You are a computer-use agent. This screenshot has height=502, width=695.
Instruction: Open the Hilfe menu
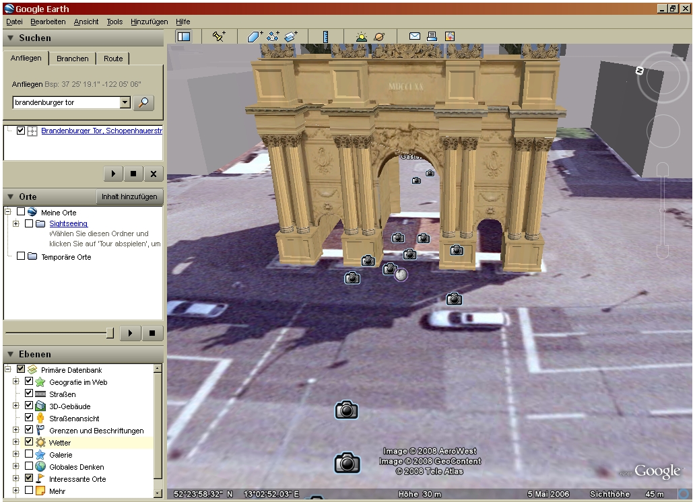pyautogui.click(x=183, y=22)
